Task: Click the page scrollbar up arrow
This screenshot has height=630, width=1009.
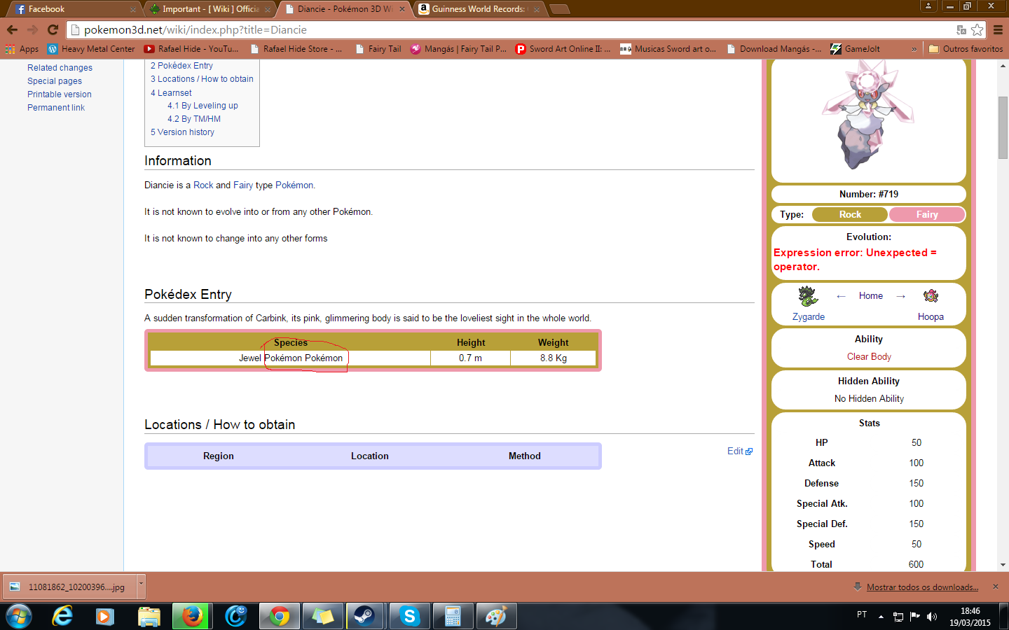Action: click(1003, 66)
